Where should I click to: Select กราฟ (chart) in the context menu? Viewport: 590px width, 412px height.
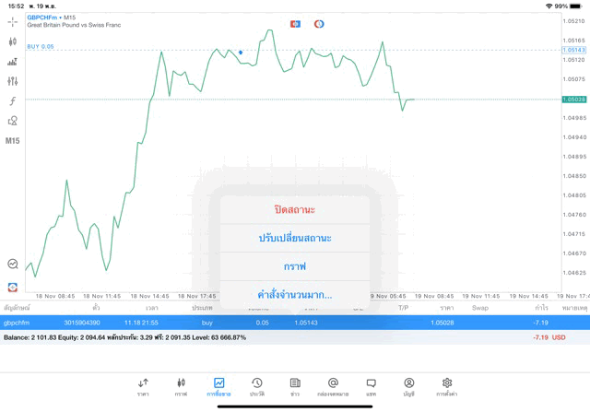(295, 266)
